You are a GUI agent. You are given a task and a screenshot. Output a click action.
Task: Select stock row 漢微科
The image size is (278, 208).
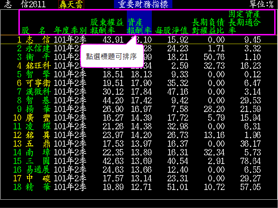38,92
